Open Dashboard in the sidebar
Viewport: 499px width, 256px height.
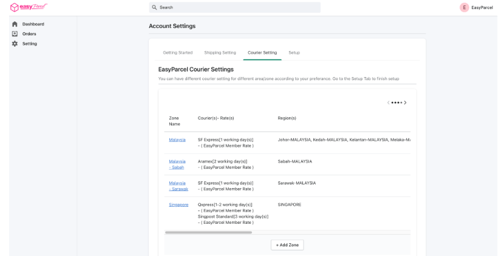click(x=33, y=24)
